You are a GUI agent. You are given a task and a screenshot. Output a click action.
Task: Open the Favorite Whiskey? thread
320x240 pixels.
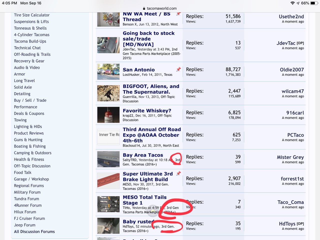point(147,110)
